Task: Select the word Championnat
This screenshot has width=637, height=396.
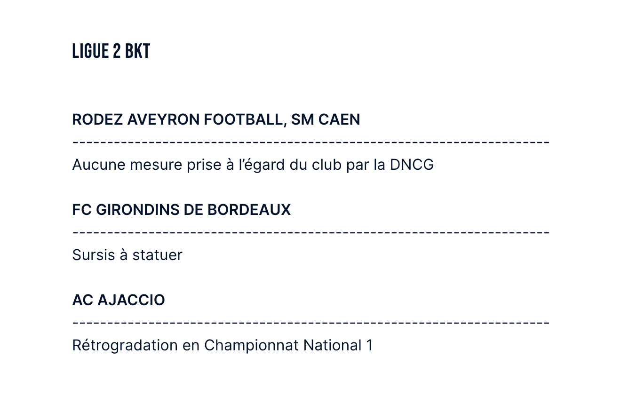Action: 251,345
